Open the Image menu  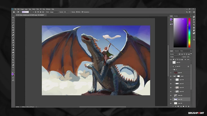click(22, 9)
